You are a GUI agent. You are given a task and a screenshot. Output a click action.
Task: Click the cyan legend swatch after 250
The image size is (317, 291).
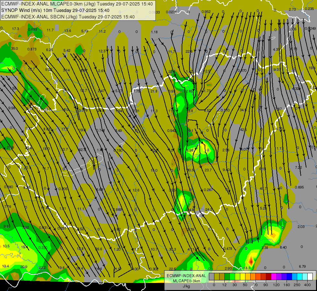pyautogui.click(x=300, y=276)
